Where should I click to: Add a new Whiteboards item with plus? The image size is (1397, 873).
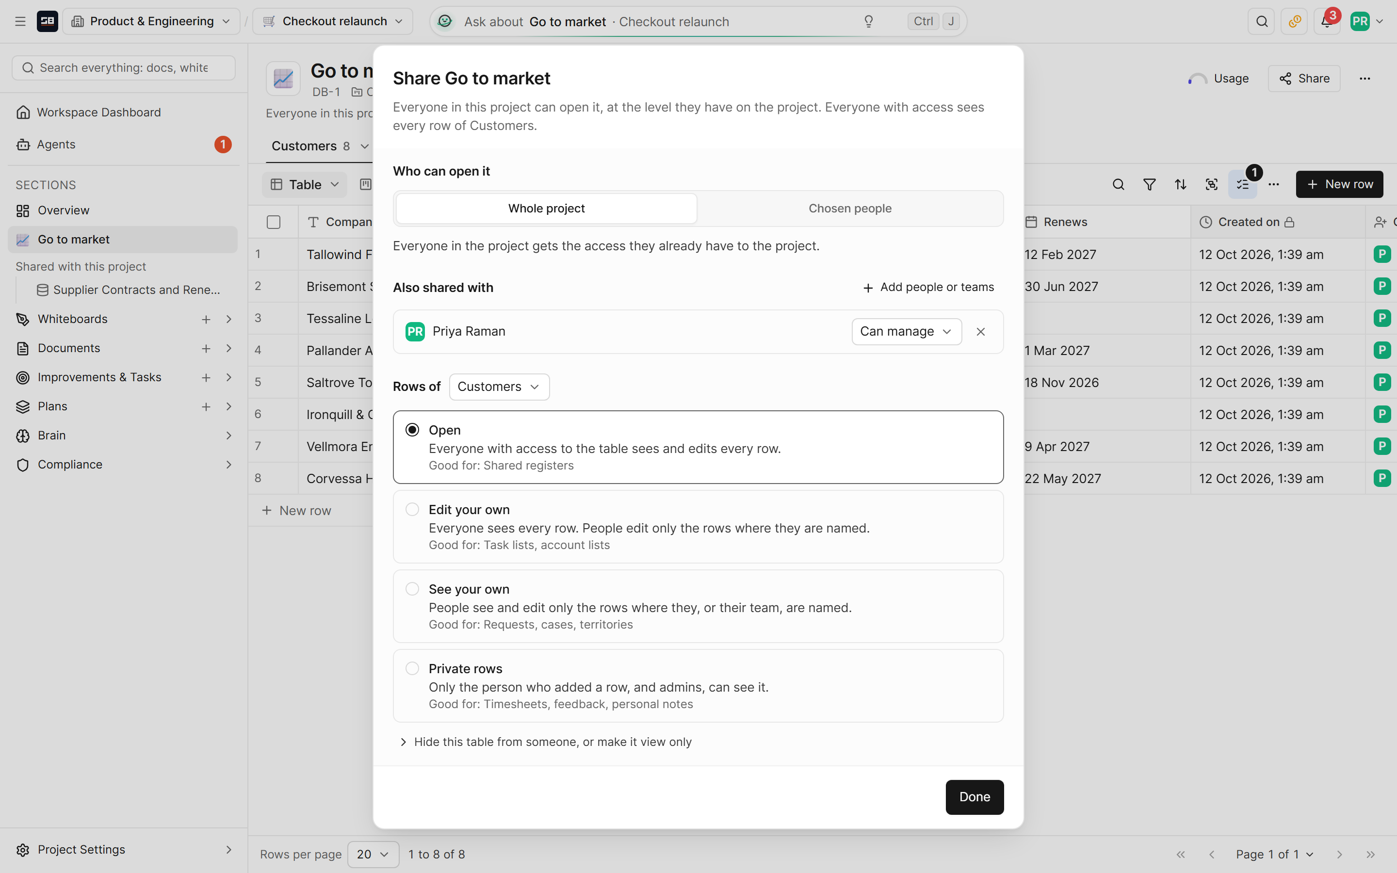[x=206, y=319]
